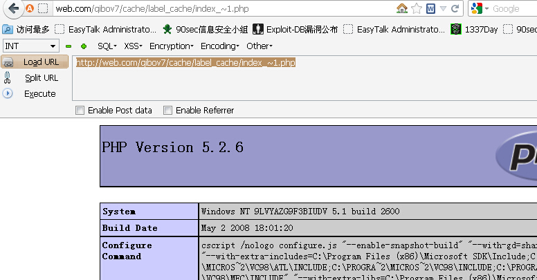Open the second EasyTalk Administrato bookmark
Screen dimensions: 537x280
point(394,30)
